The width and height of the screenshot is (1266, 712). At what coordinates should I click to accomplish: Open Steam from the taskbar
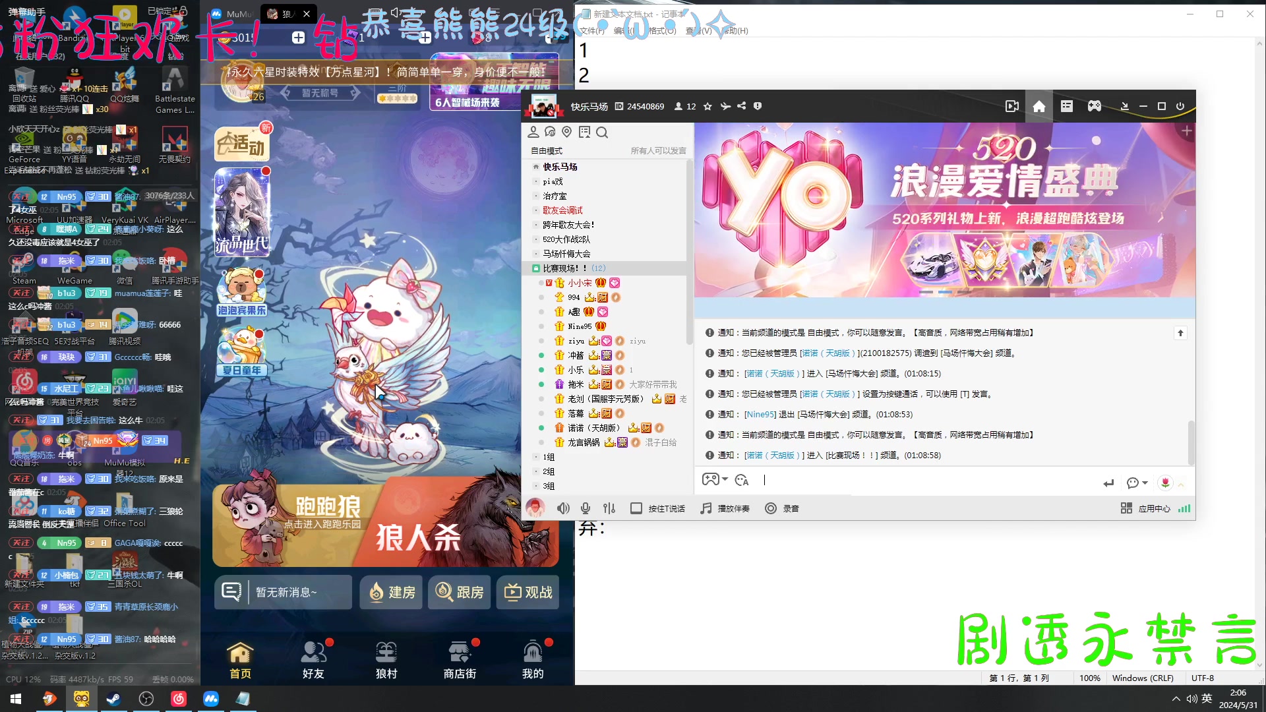click(x=113, y=699)
